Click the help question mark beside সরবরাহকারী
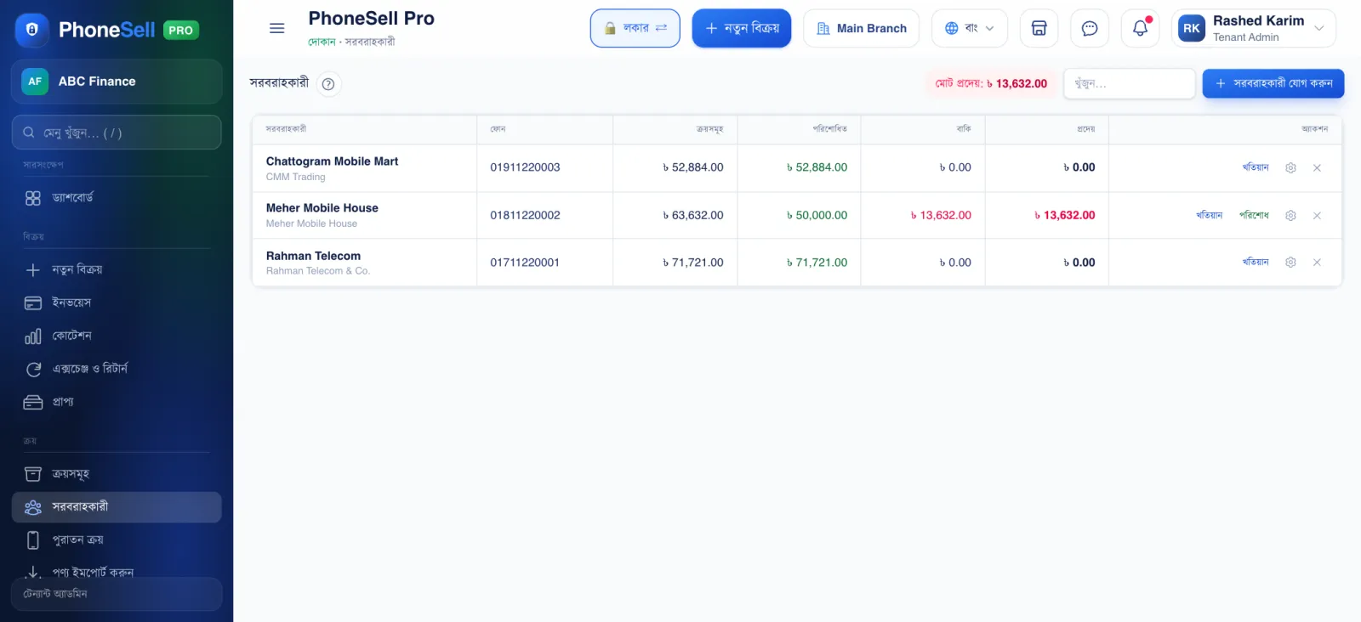Image resolution: width=1361 pixels, height=622 pixels. pyautogui.click(x=328, y=84)
